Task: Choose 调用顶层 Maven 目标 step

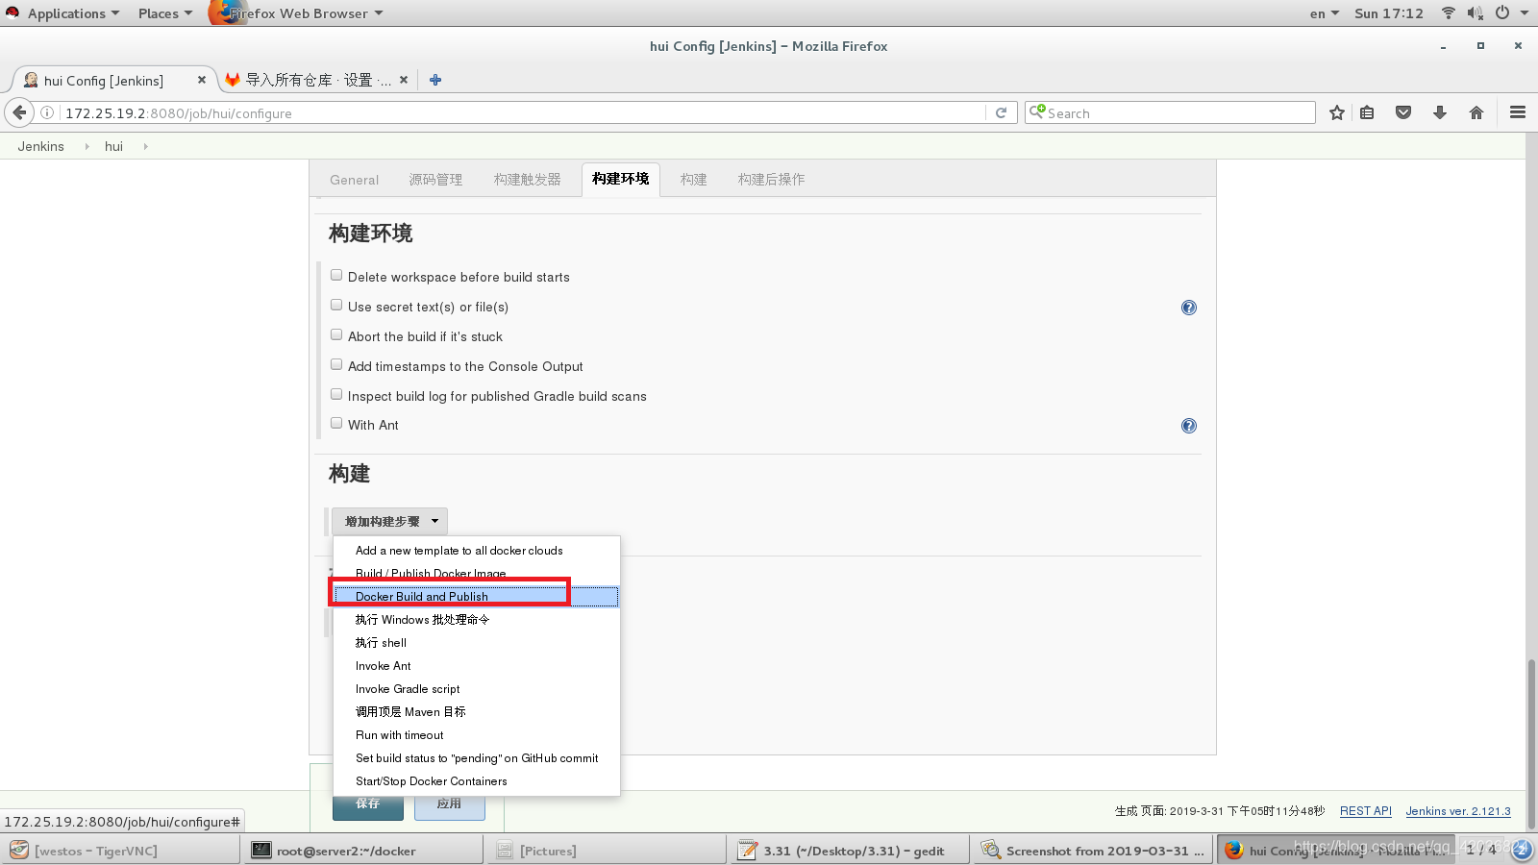Action: click(476, 712)
